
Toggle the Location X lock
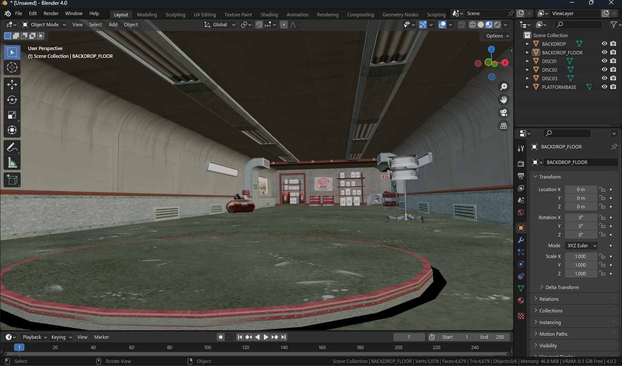coord(602,189)
